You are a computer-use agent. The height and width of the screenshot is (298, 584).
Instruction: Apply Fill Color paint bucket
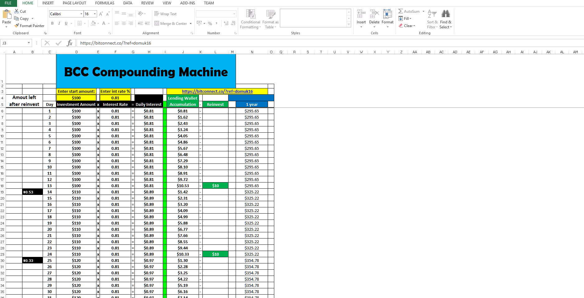tap(93, 23)
